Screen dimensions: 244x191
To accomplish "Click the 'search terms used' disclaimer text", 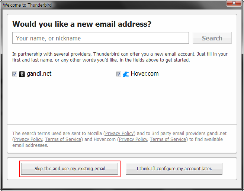I will coord(119,139).
